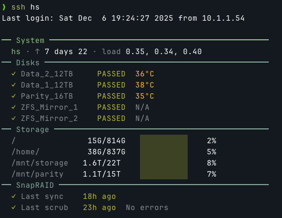
Task: Click the 2% usage percentage
Action: (211, 141)
